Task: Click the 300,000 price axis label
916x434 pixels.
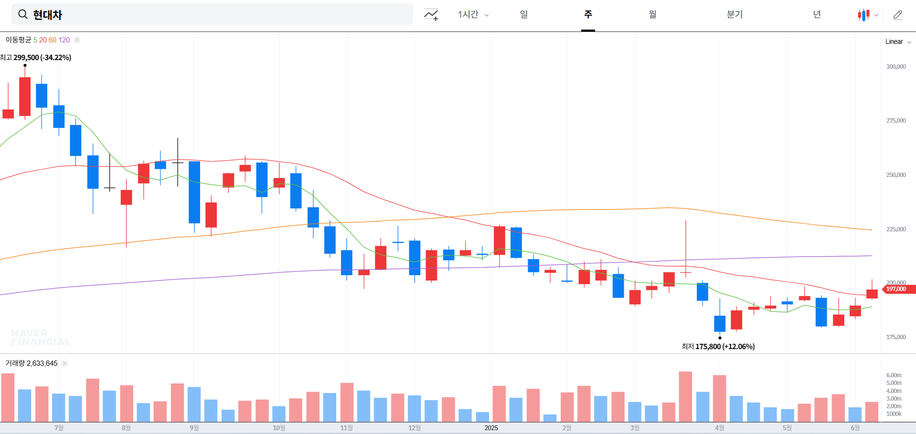Action: (x=896, y=66)
